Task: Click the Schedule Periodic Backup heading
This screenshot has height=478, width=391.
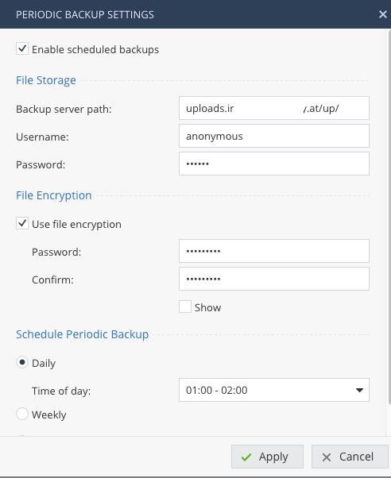Action: [x=83, y=334]
